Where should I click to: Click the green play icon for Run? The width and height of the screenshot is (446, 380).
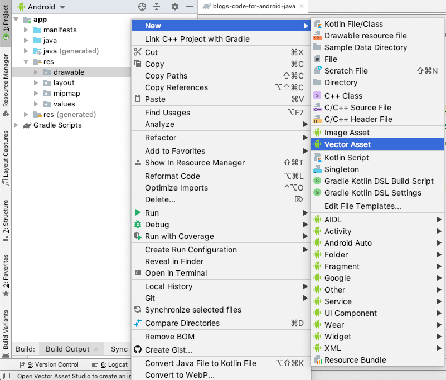[138, 212]
